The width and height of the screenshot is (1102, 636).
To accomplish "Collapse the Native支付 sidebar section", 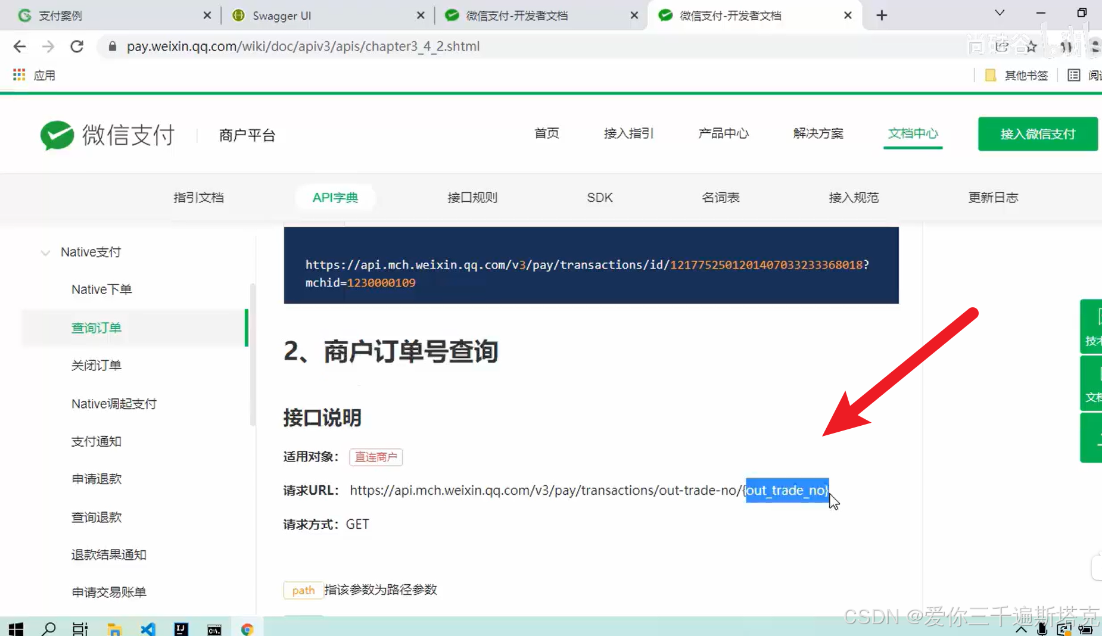I will (x=45, y=252).
